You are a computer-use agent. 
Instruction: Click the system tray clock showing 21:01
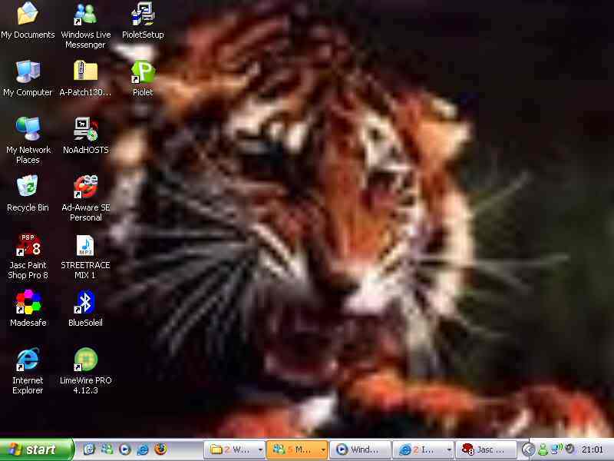pos(593,449)
